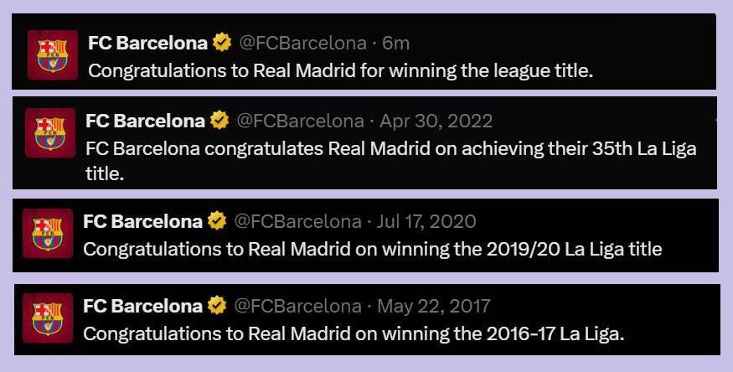The height and width of the screenshot is (372, 733).
Task: Click the "Apr 30, 2022" timestamp
Action: pyautogui.click(x=436, y=121)
